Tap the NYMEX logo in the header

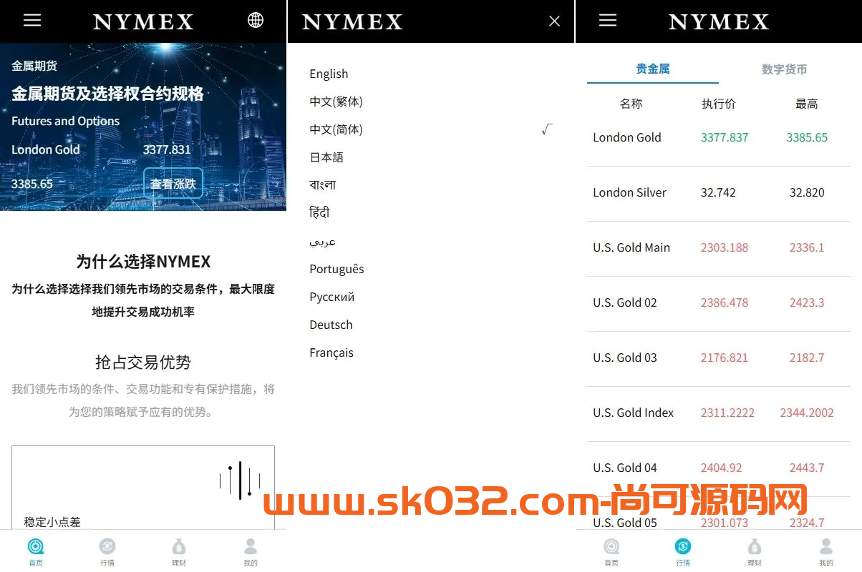coord(142,21)
